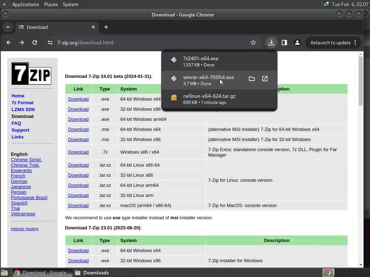Download .tar.xz for 64-bit Linux x86-64
370x277 pixels.
pos(78,165)
